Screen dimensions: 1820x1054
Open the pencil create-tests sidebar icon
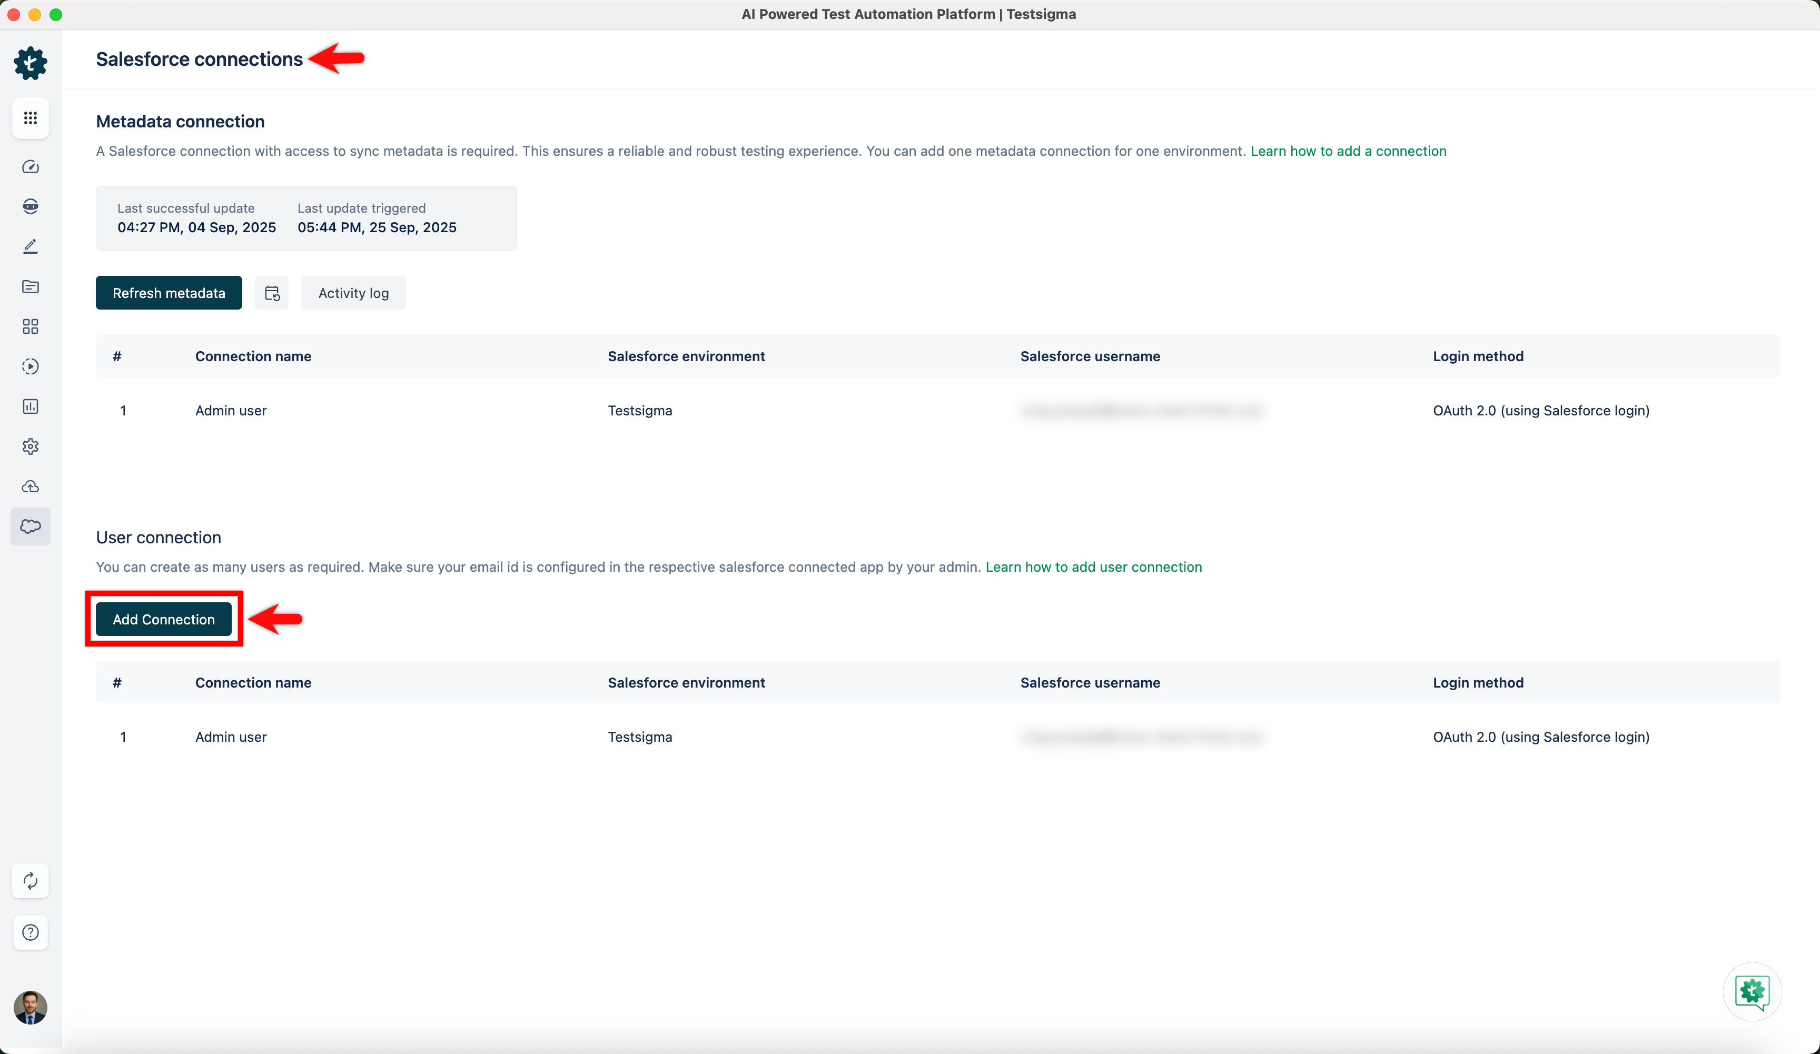click(31, 247)
